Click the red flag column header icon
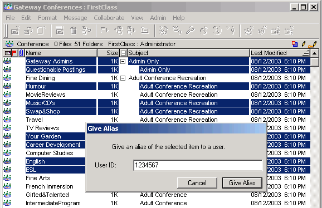 tap(14, 53)
